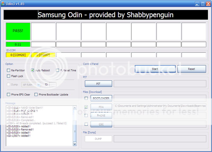The width and height of the screenshot is (212, 152).
Task: Click the PDA file path field
Action: (160, 107)
